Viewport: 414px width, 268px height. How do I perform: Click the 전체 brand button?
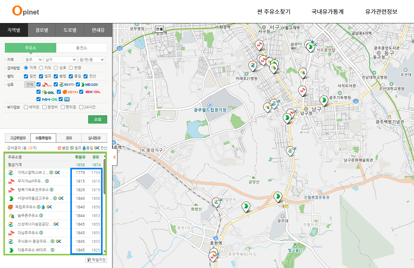[30, 85]
